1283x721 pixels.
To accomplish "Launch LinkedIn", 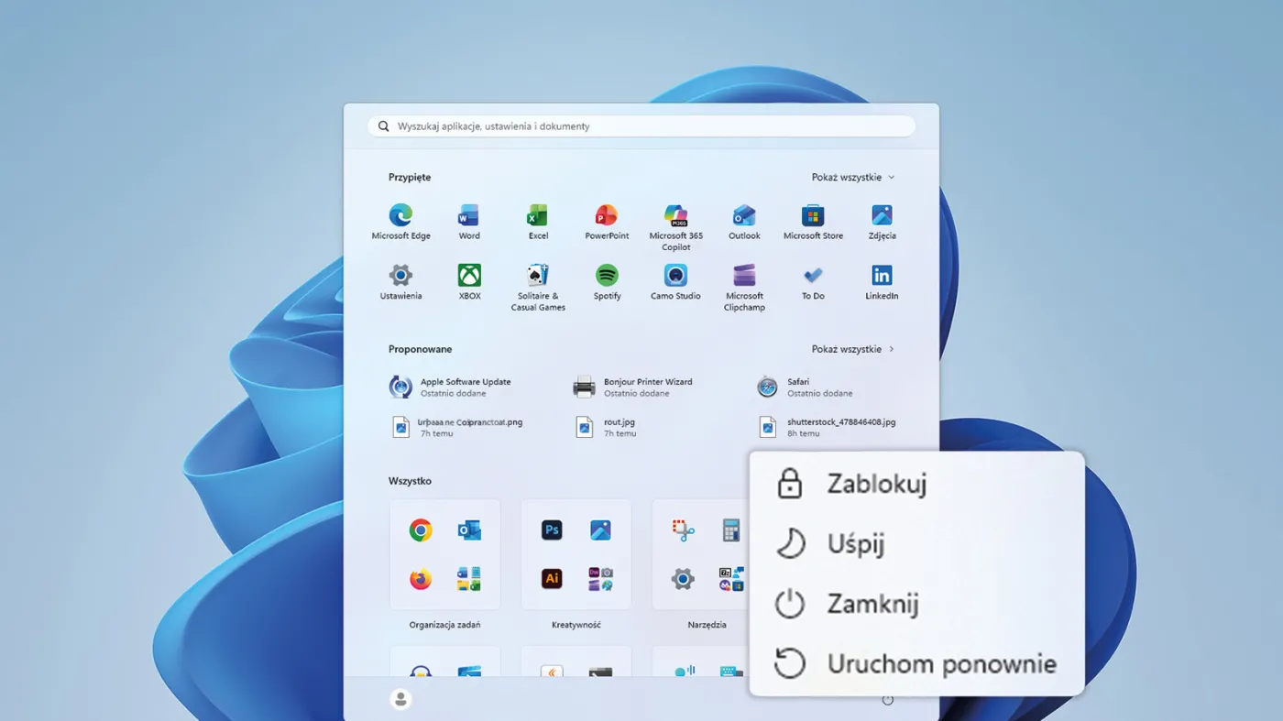I will tap(882, 282).
